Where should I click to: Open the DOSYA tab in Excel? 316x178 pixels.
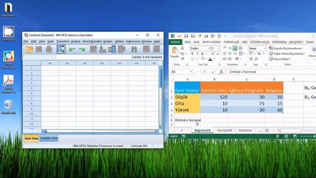175,42
